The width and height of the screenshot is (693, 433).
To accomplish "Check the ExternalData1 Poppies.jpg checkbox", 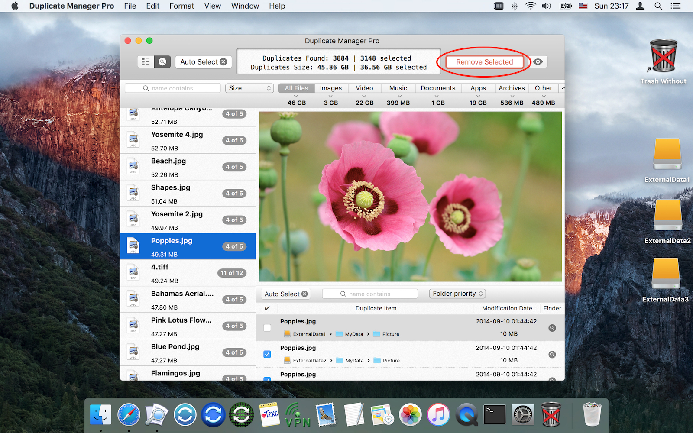I will point(267,328).
